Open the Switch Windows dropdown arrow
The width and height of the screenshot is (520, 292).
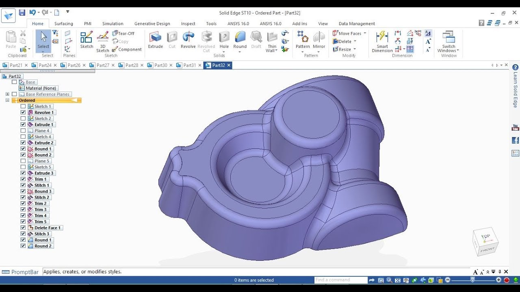tap(458, 51)
